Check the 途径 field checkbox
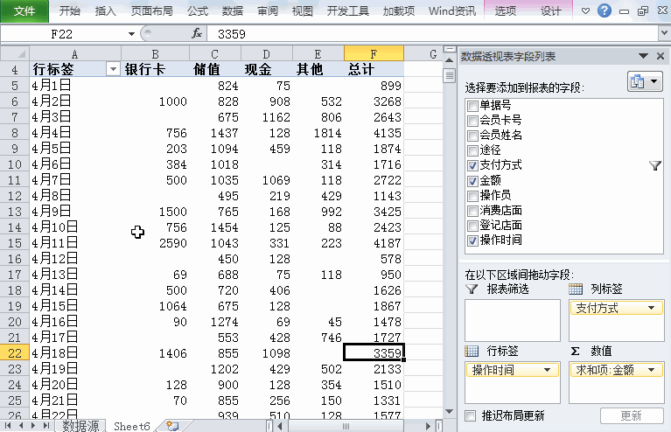 click(472, 150)
